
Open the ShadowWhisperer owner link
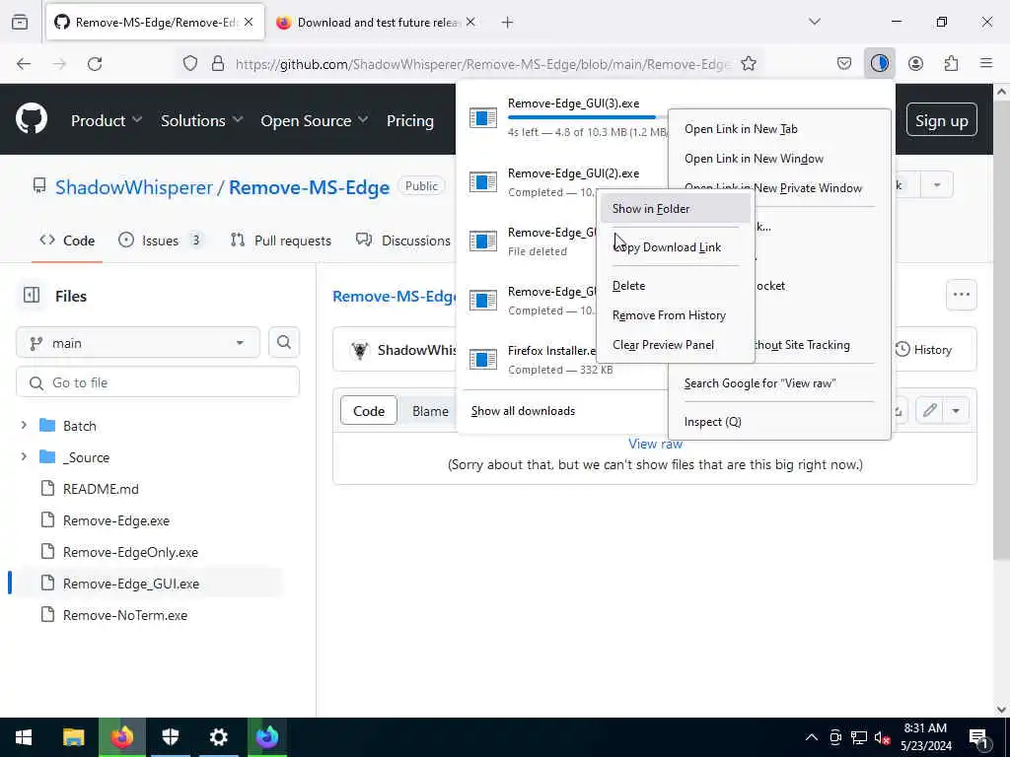click(x=133, y=187)
